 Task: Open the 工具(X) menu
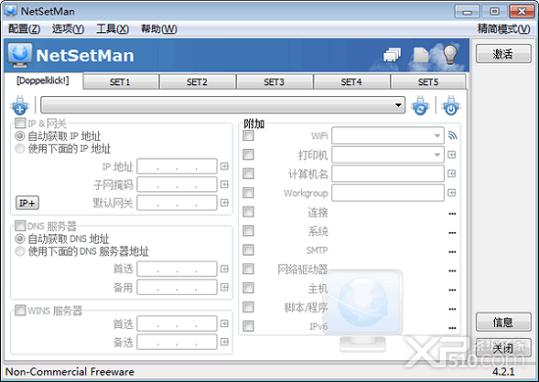(x=113, y=28)
